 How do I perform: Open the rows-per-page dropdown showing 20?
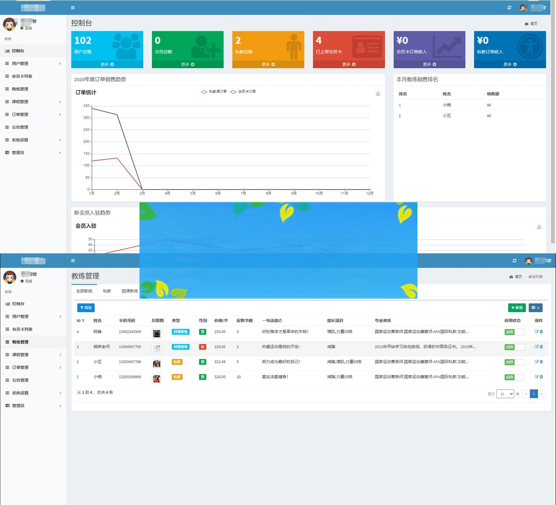505,394
